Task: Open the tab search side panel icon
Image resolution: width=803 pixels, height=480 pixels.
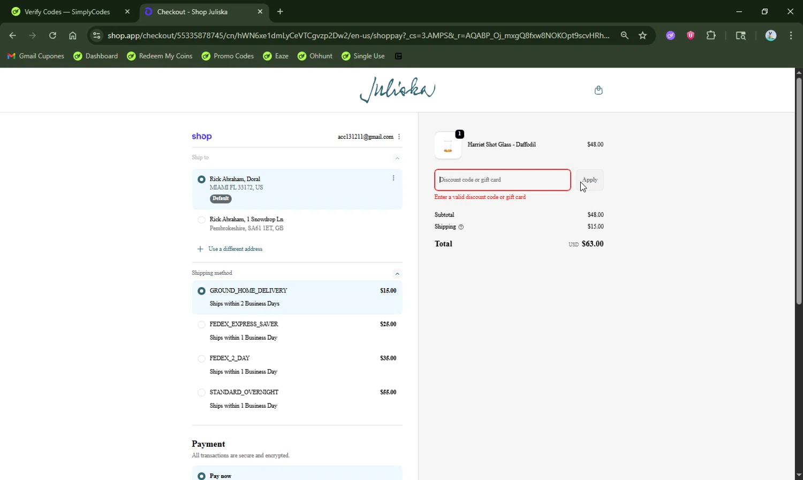Action: (x=741, y=35)
